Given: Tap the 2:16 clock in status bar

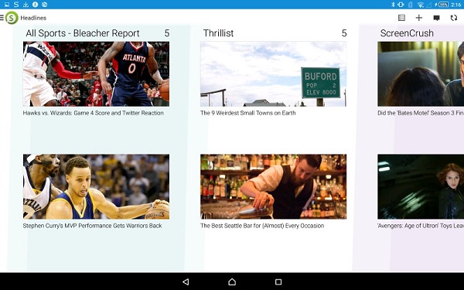Looking at the screenshot, I should click(456, 5).
